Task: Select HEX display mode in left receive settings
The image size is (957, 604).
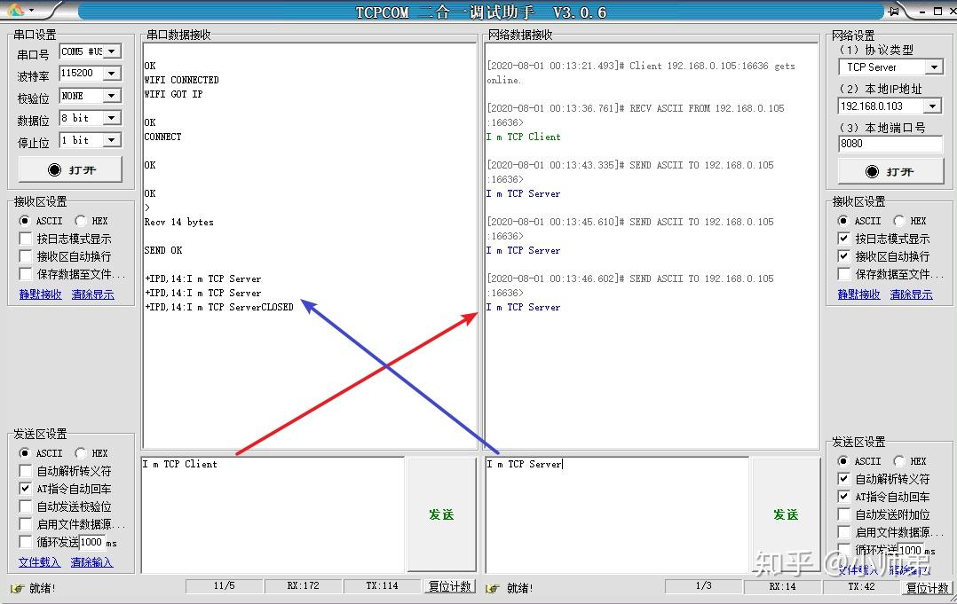Action: point(82,220)
